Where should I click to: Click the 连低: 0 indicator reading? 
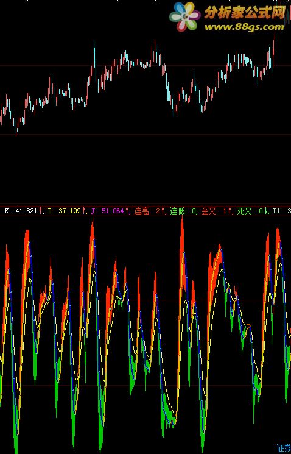(x=183, y=211)
